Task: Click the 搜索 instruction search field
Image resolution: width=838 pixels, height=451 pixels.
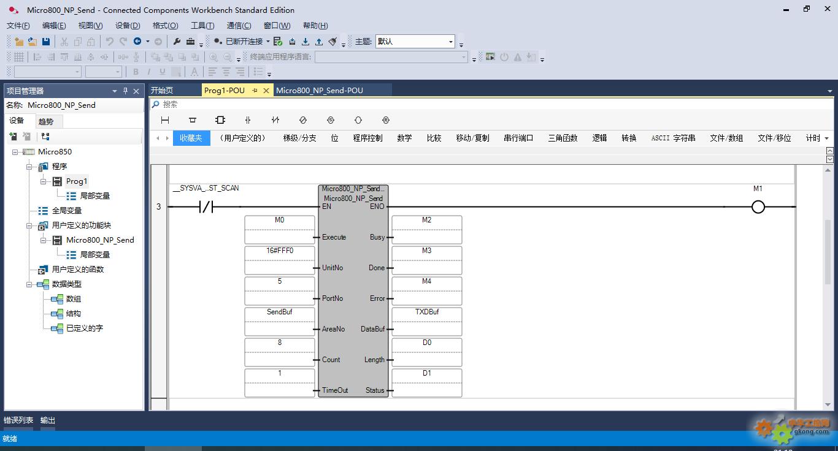Action: (x=492, y=104)
